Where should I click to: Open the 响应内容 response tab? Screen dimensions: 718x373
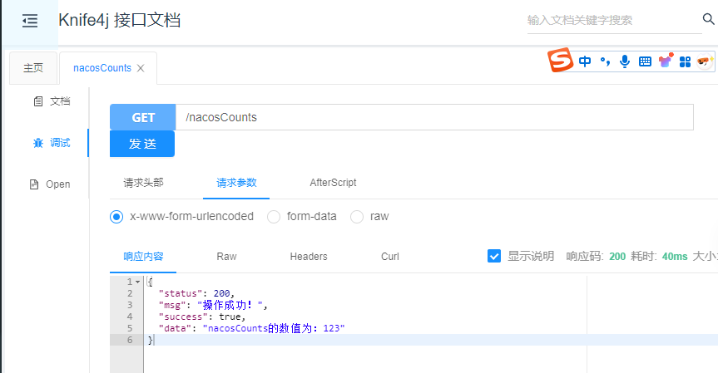point(143,257)
